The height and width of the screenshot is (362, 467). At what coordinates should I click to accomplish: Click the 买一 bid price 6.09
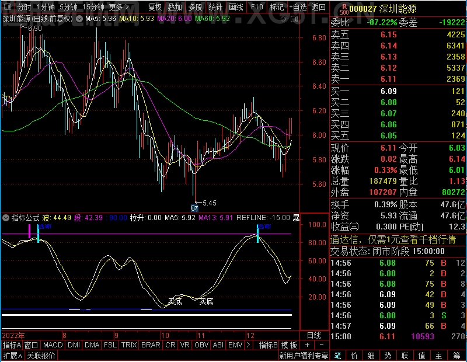pos(389,91)
